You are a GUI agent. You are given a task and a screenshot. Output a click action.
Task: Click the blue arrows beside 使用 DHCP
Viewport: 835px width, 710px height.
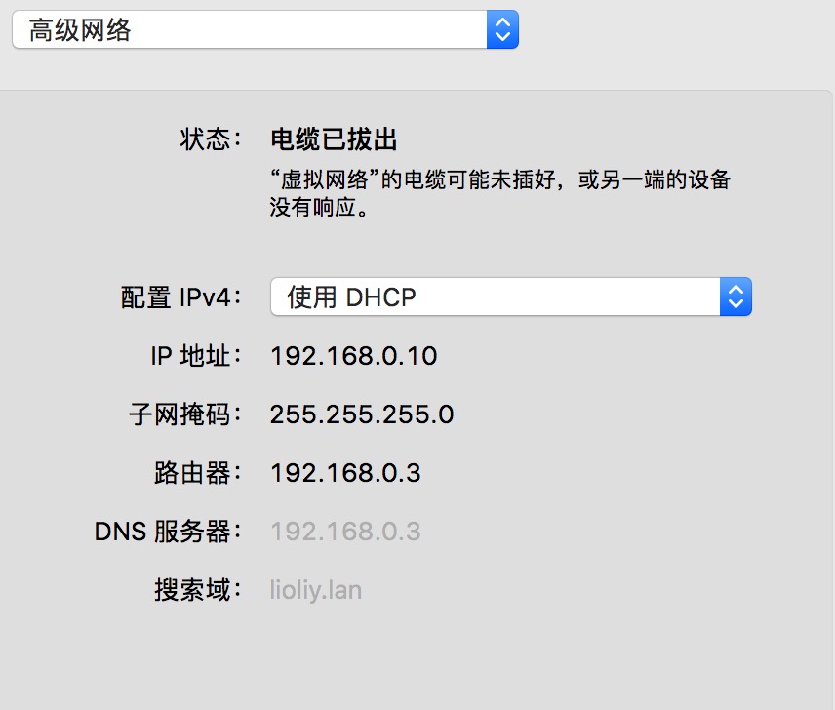coord(736,296)
